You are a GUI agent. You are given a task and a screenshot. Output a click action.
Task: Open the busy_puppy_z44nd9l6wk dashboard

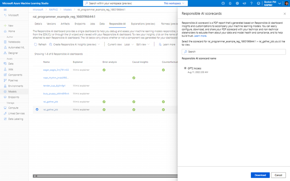pyautogui.click(x=56, y=94)
